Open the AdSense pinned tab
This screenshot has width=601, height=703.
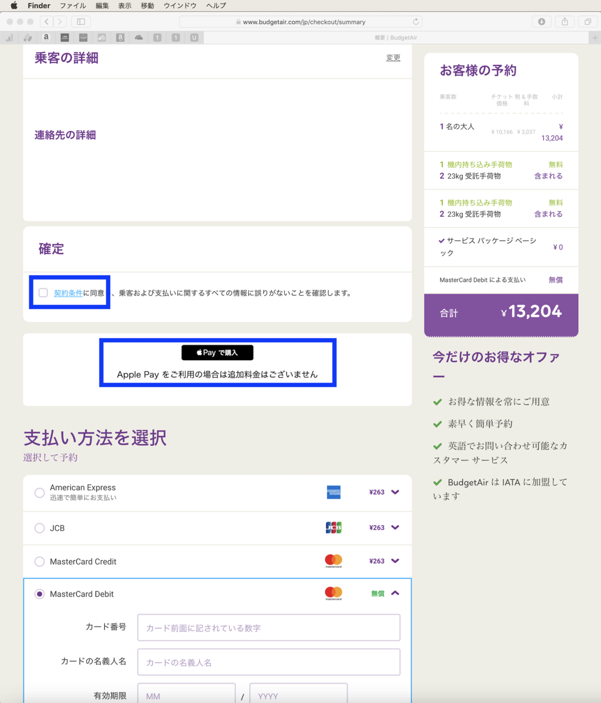pos(28,37)
